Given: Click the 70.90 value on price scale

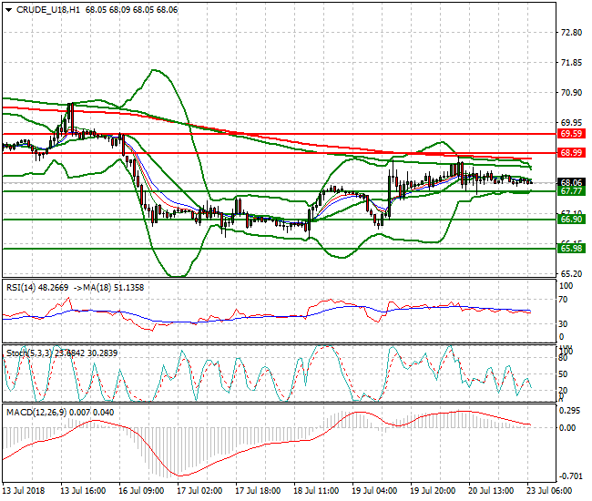Looking at the screenshot, I should [x=571, y=93].
